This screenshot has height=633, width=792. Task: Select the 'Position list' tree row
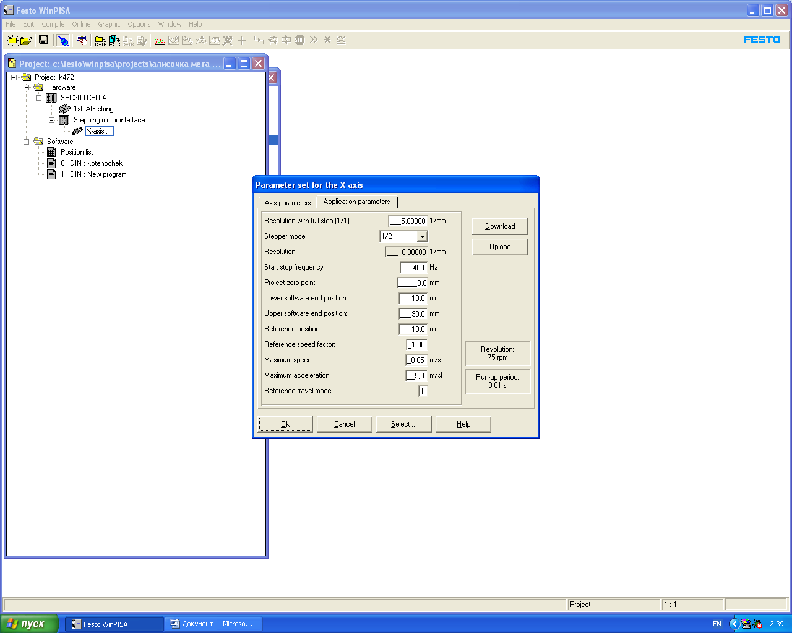point(77,152)
